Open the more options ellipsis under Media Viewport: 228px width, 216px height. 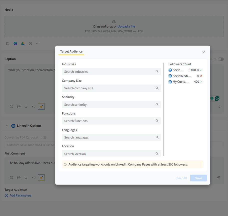coord(38,43)
